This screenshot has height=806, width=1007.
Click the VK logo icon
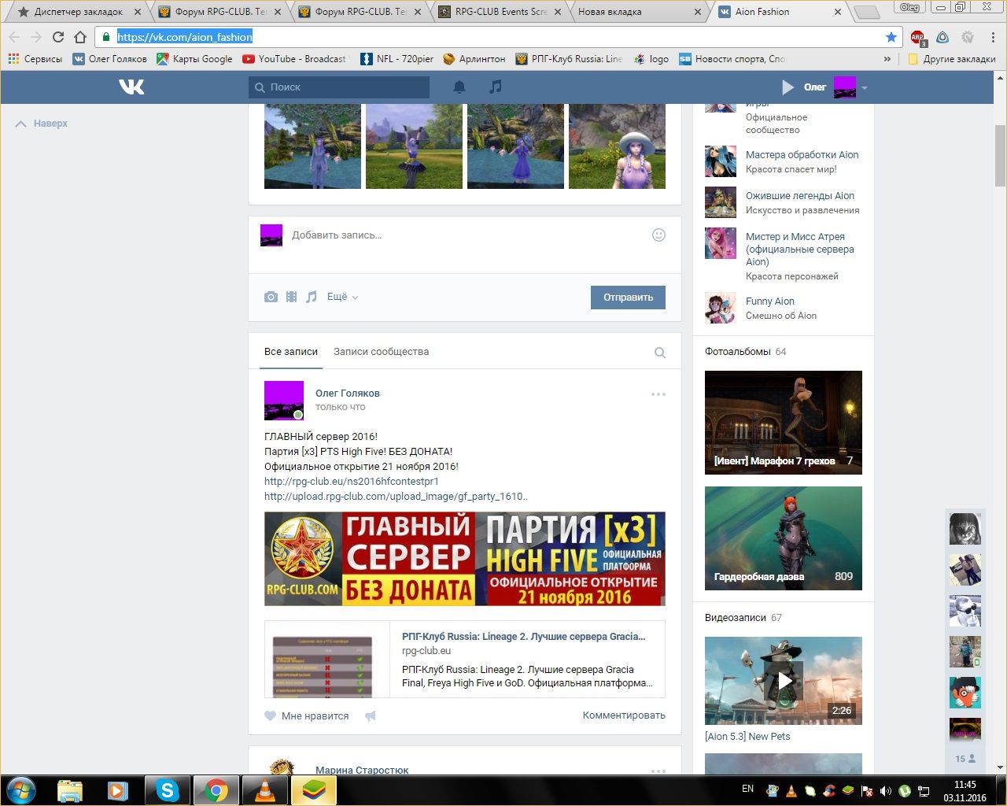pos(131,87)
